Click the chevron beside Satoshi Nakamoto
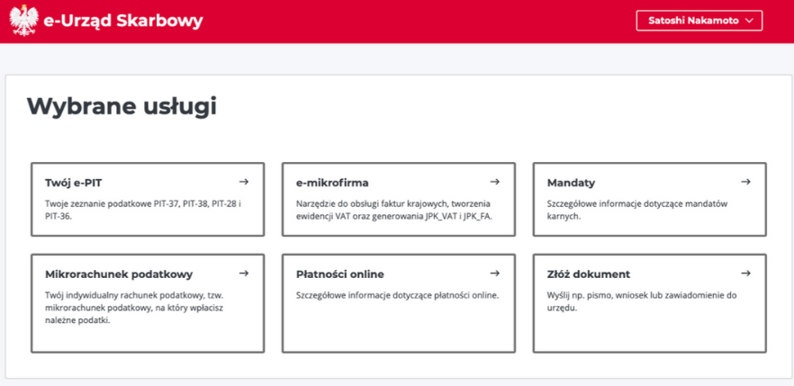The width and height of the screenshot is (794, 386). pos(749,21)
